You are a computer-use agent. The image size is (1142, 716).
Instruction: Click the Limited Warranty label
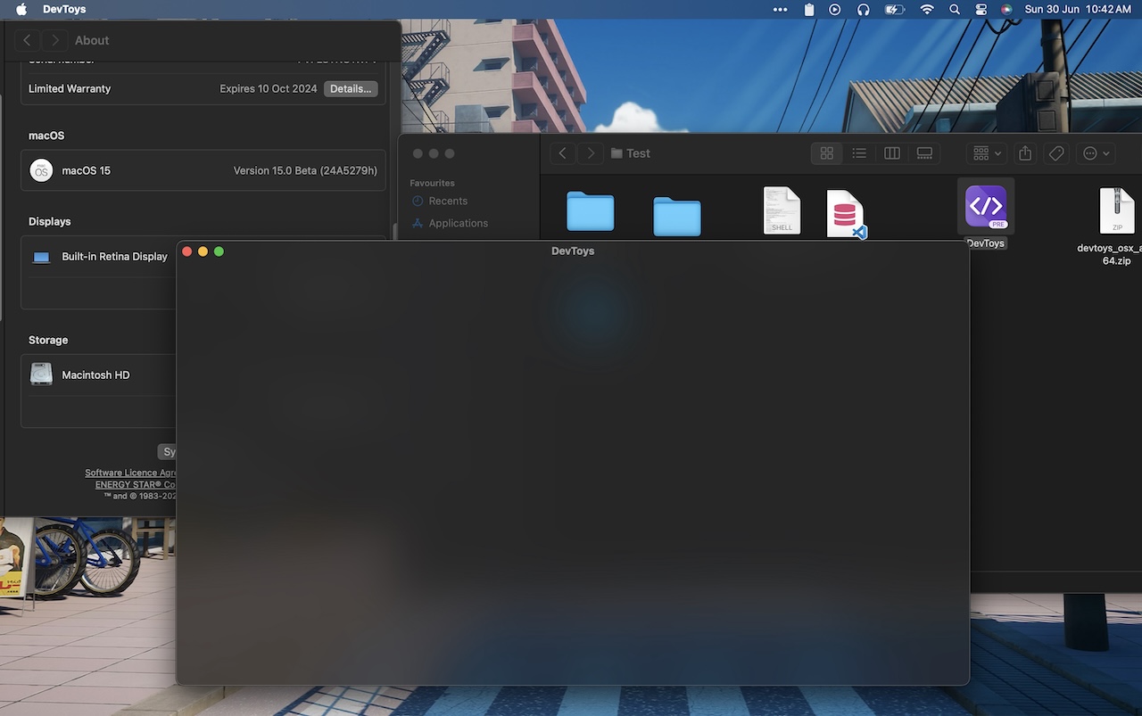tap(70, 89)
